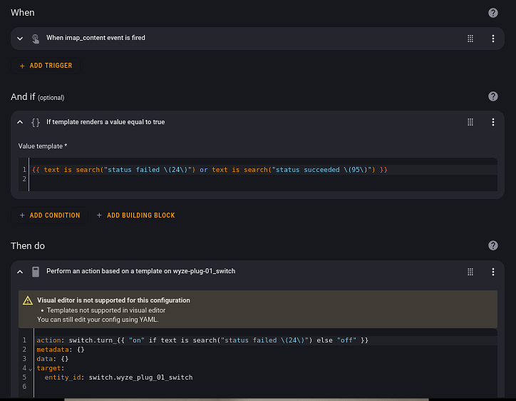Collapse the wyze-plug-01_switch action card
Viewport: 516px width, 401px height.
[x=20, y=271]
